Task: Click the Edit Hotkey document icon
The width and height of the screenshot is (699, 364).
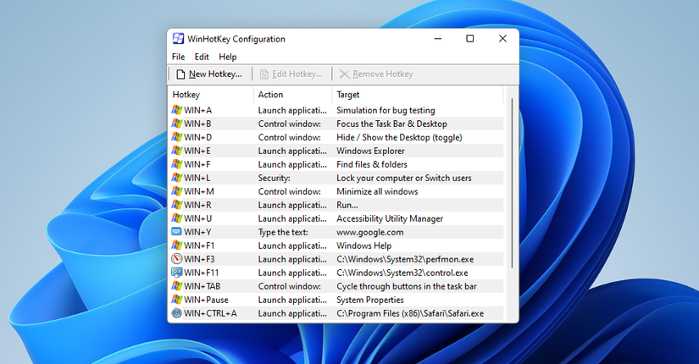Action: [x=264, y=74]
